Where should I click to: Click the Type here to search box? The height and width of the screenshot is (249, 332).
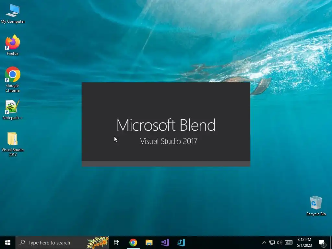pyautogui.click(x=62, y=243)
